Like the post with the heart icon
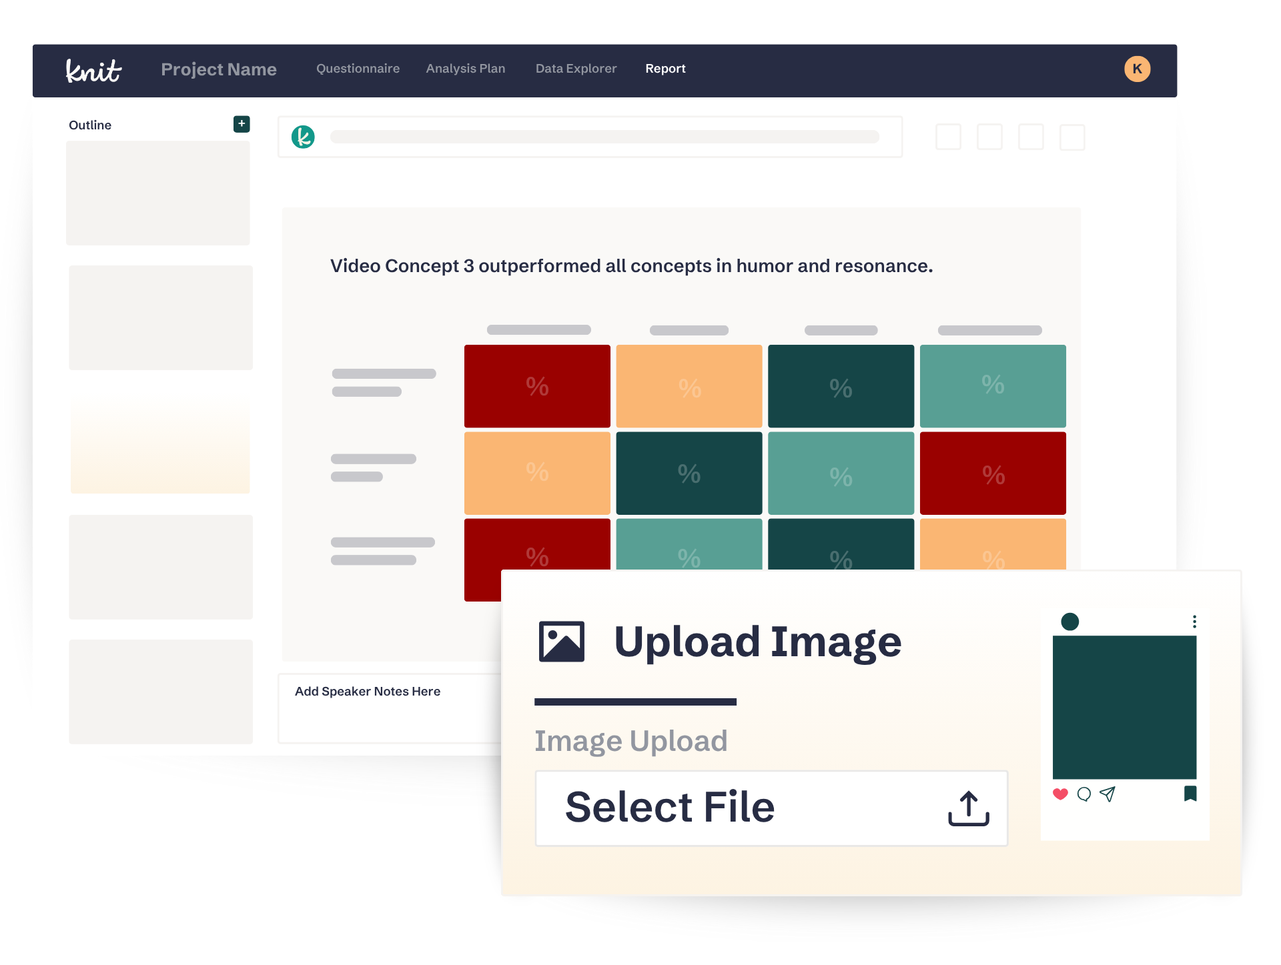The image size is (1281, 965). [1060, 794]
